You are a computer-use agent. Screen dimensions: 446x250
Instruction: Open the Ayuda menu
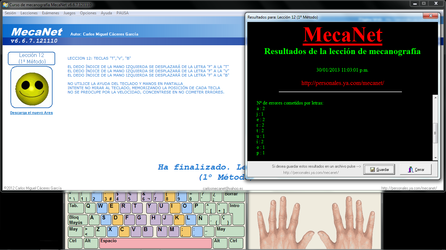tap(106, 13)
